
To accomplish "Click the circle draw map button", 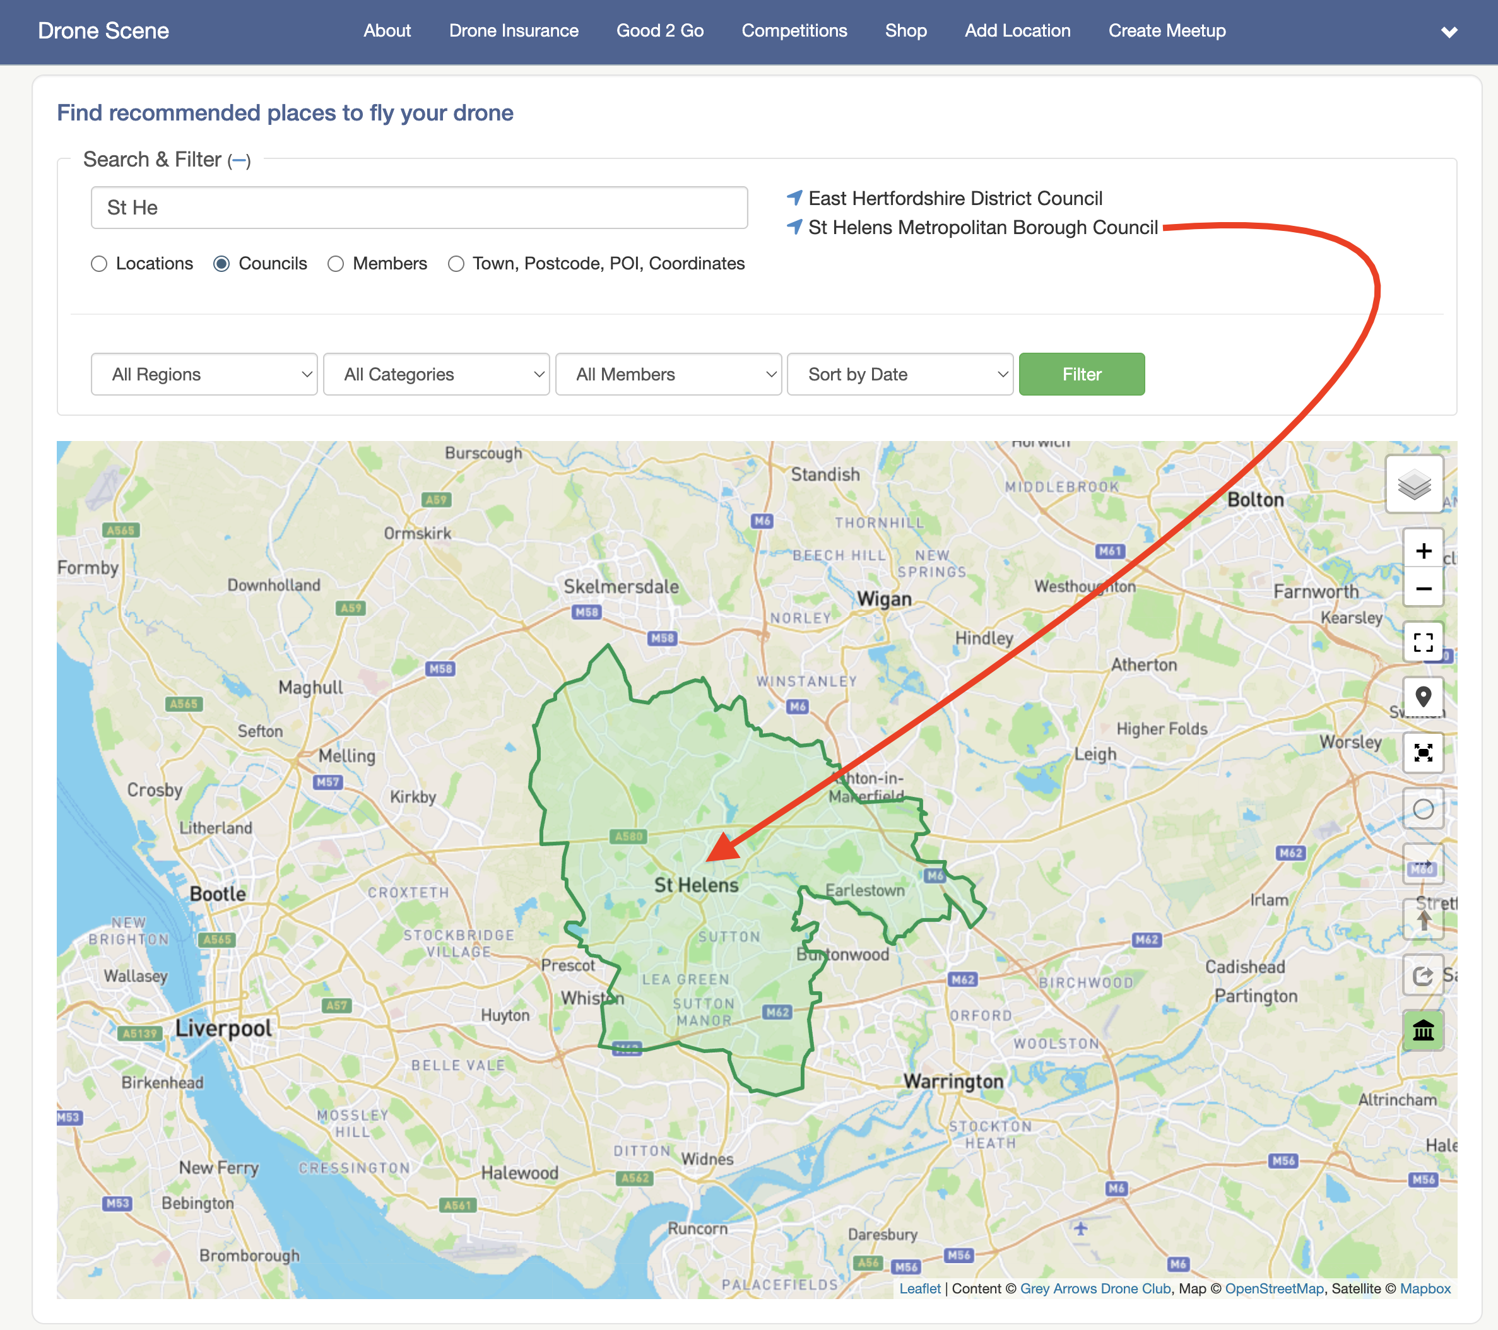I will click(1422, 809).
